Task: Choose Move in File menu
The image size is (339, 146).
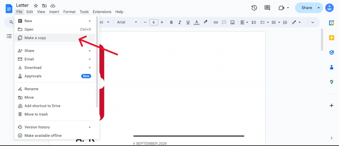Action: [55, 97]
